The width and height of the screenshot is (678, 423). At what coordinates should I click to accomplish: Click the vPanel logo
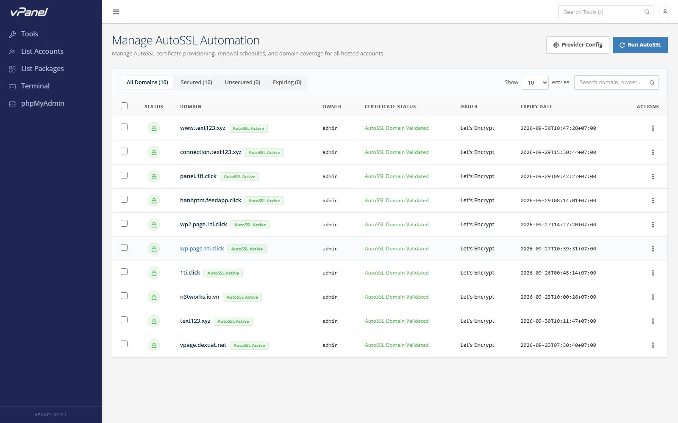pos(29,12)
